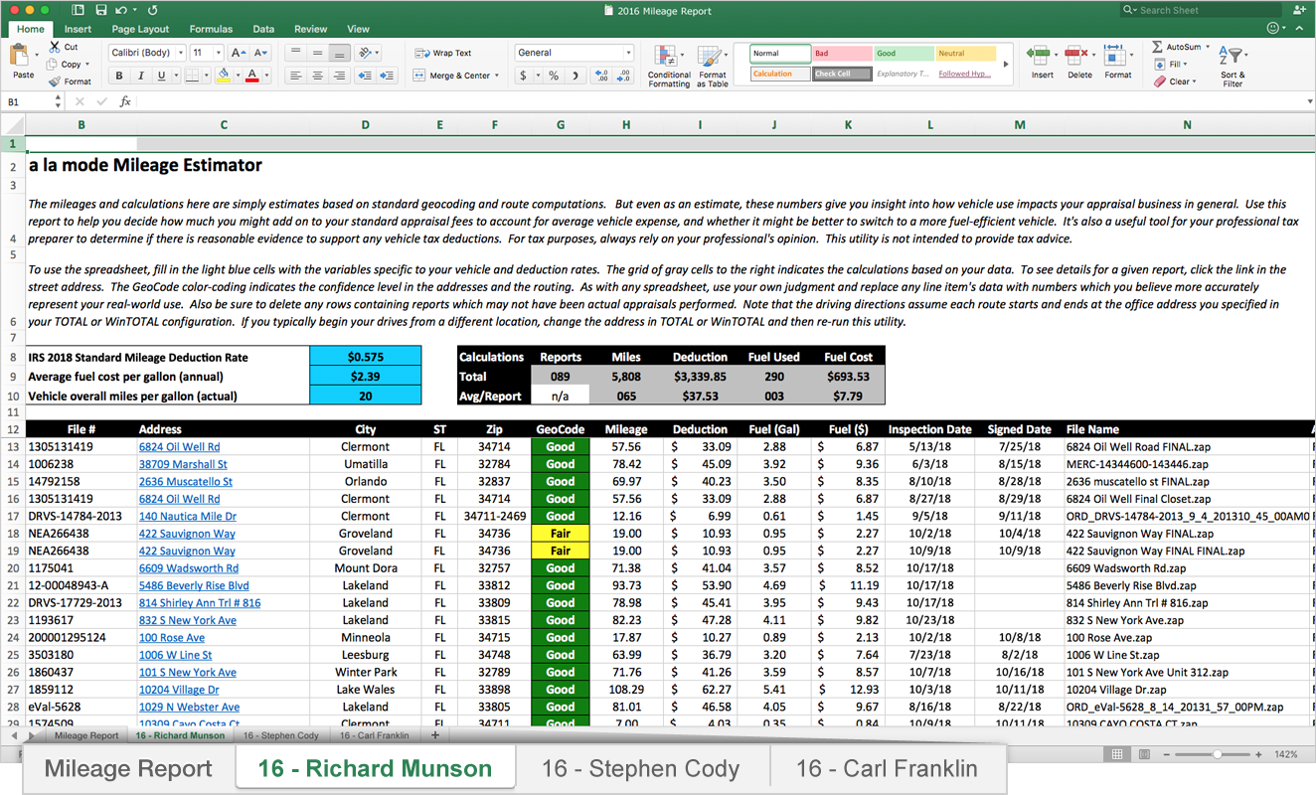The height and width of the screenshot is (795, 1316).
Task: Click the Increase Indent icon
Action: (388, 76)
